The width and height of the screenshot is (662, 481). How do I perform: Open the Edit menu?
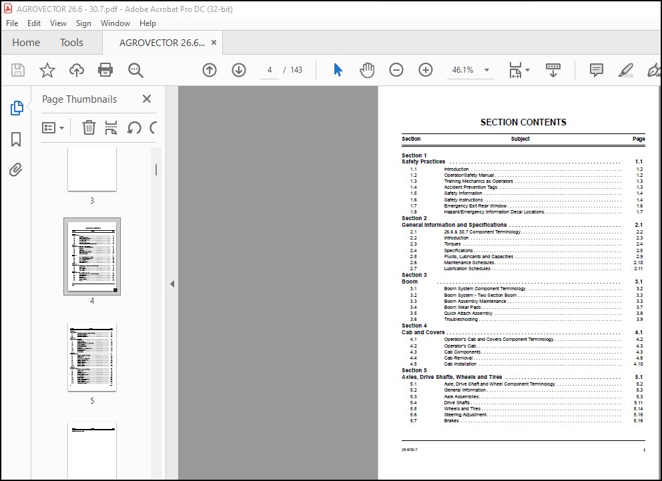click(34, 23)
